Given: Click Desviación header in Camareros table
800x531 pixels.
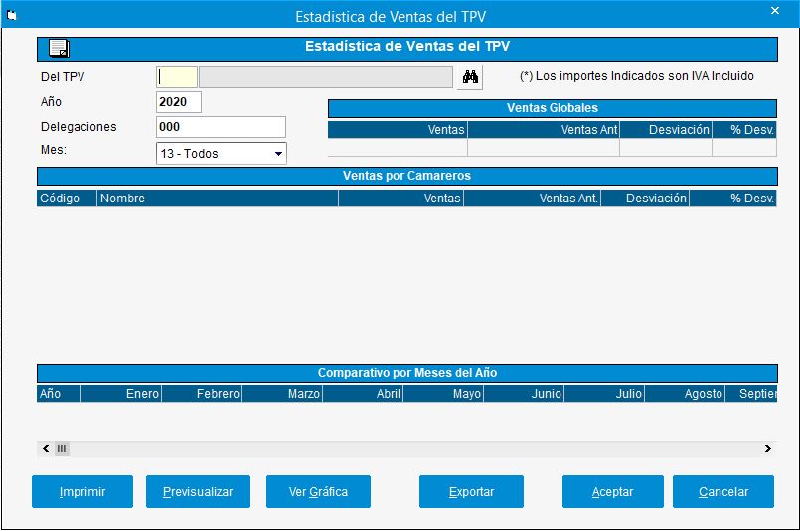Looking at the screenshot, I should (x=645, y=199).
